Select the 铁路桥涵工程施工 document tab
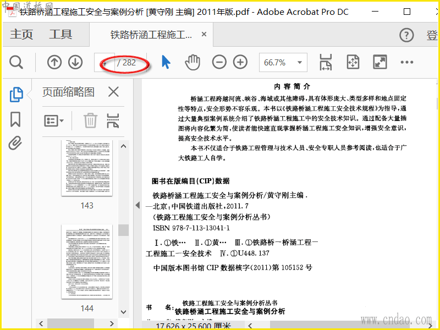Screen dimensions: 440x330 151,35
